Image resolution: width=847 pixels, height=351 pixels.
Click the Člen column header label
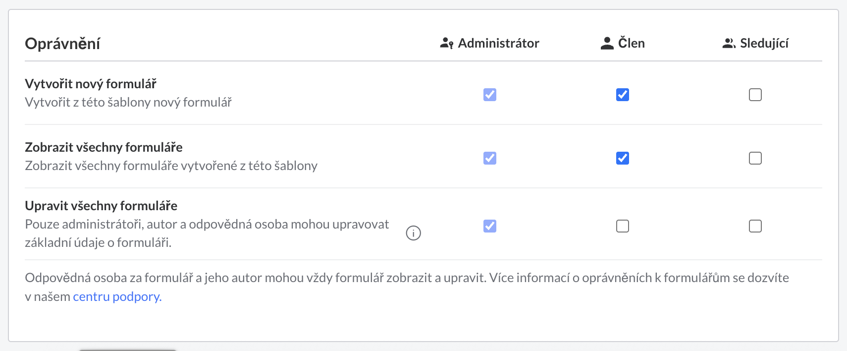click(632, 43)
